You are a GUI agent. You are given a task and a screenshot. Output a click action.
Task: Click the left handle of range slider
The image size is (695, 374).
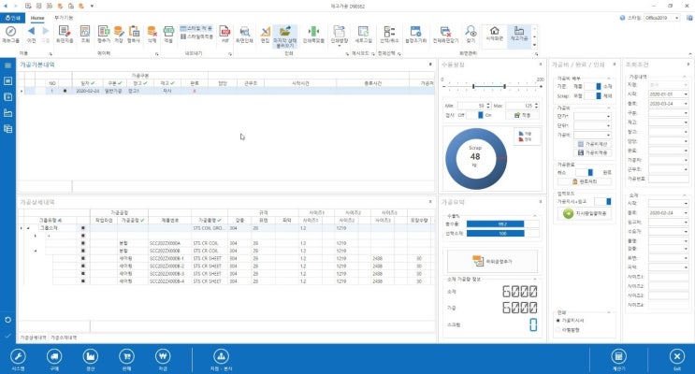(x=473, y=86)
